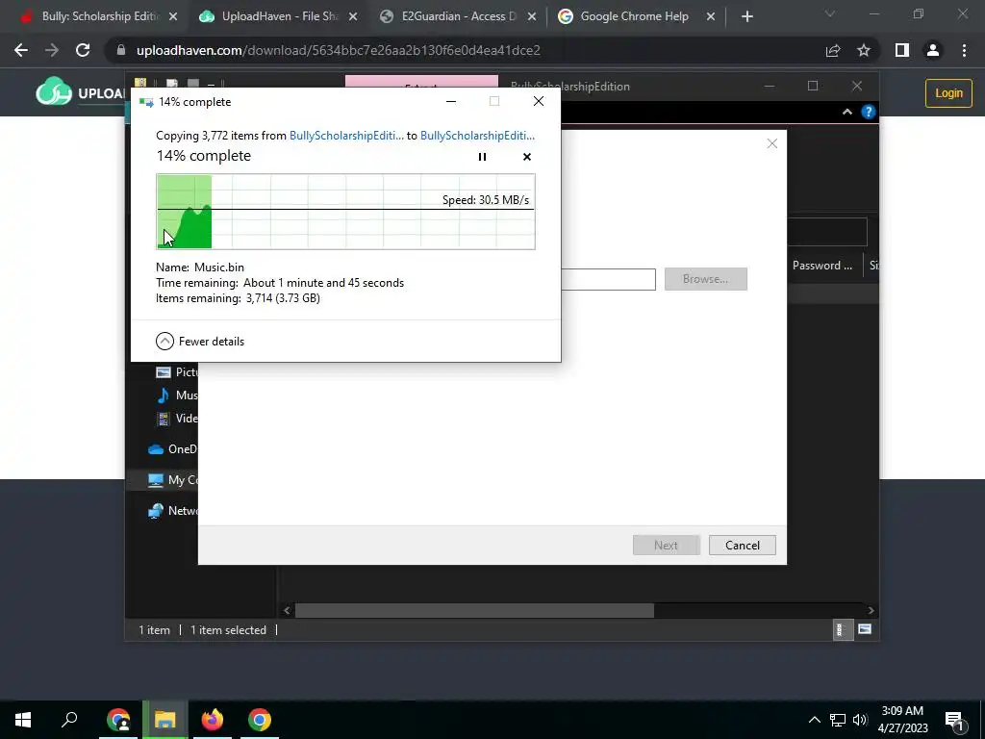
Task: Click Cancel in the extraction wizard
Action: (x=742, y=545)
